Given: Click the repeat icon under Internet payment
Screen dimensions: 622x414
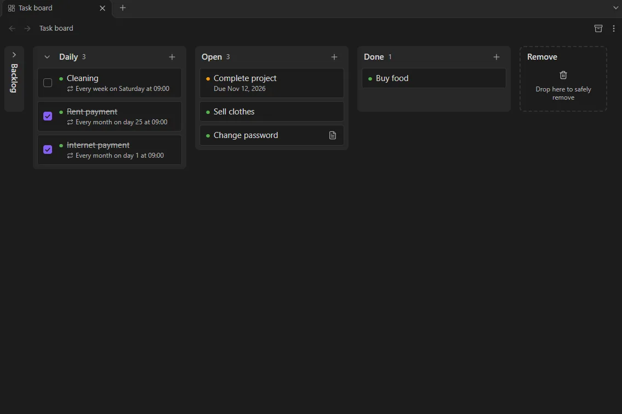Looking at the screenshot, I should pos(70,156).
